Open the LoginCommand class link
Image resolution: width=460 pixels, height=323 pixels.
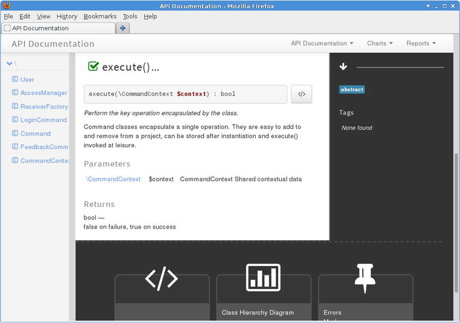coord(44,120)
